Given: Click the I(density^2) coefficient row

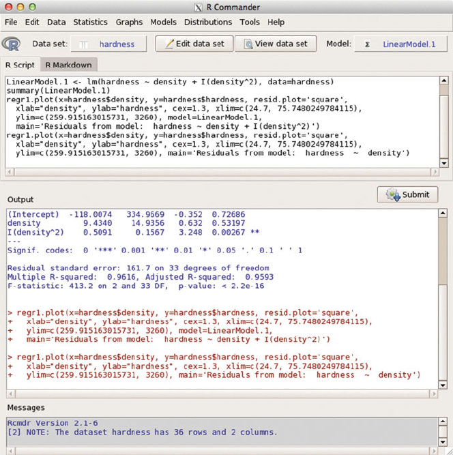Looking at the screenshot, I should click(x=133, y=233).
